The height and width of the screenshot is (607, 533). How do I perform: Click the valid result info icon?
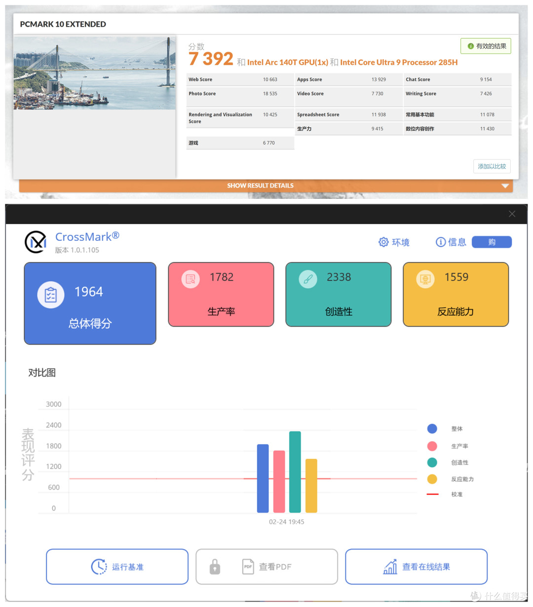(470, 46)
